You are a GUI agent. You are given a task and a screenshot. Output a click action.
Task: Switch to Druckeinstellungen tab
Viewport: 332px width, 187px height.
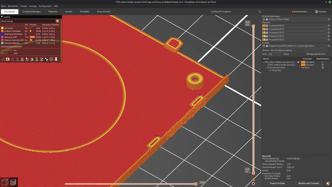pos(32,12)
